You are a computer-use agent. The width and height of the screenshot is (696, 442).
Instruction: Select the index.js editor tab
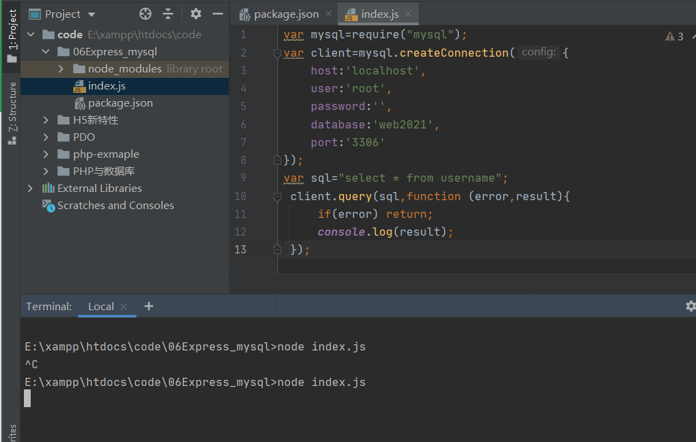380,14
